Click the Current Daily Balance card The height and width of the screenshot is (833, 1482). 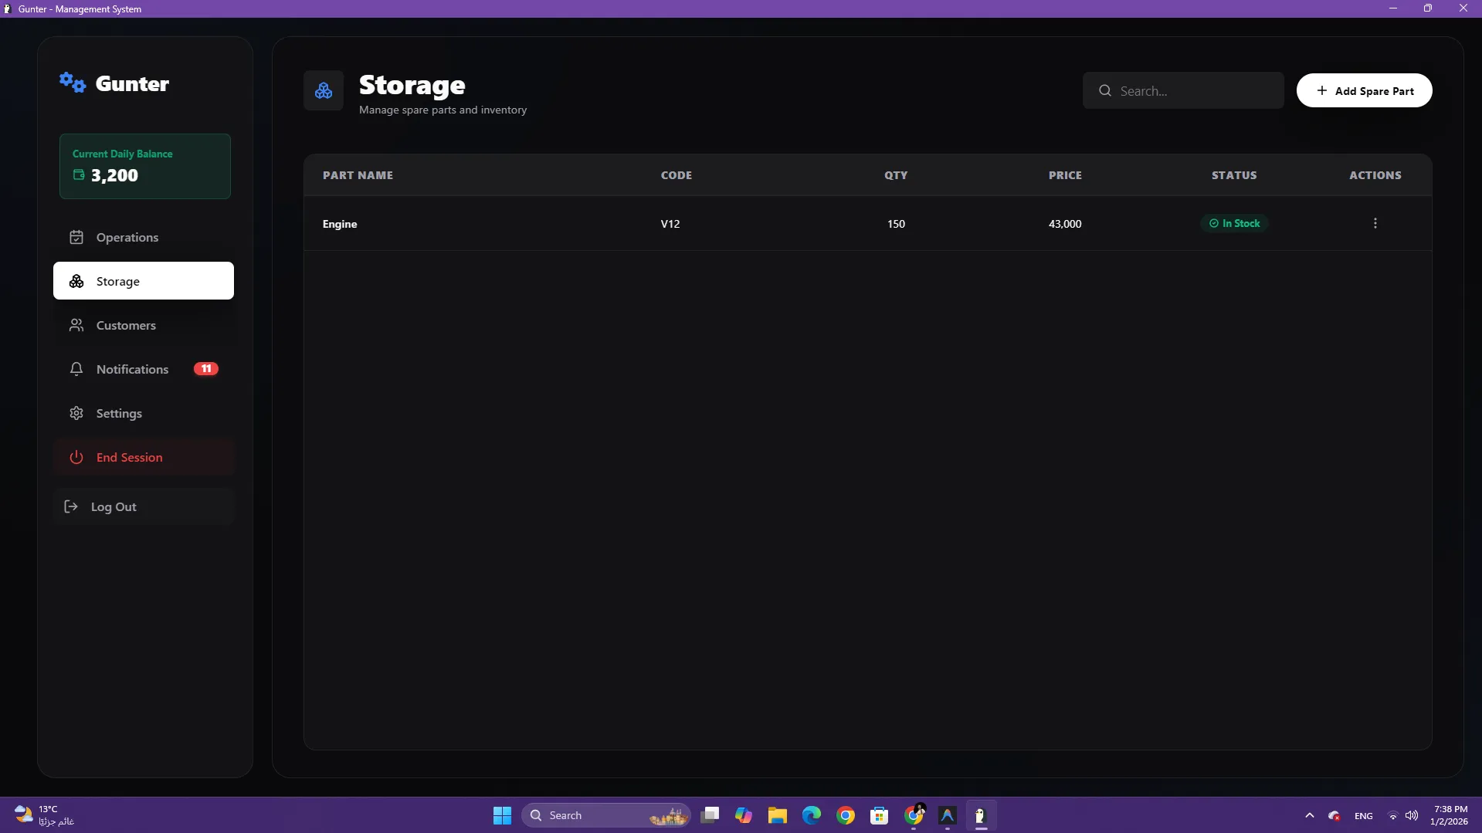145,166
